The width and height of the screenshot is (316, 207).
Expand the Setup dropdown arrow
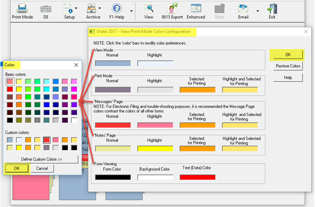76,8
